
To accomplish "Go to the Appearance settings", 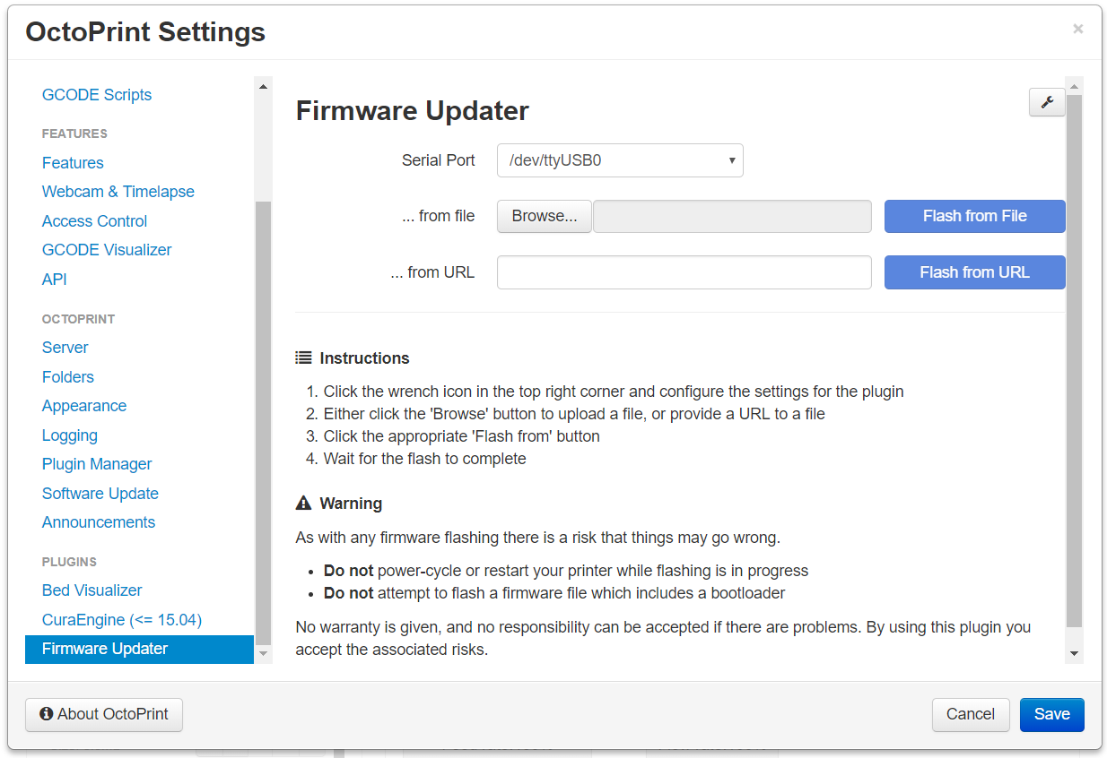I will pos(84,406).
